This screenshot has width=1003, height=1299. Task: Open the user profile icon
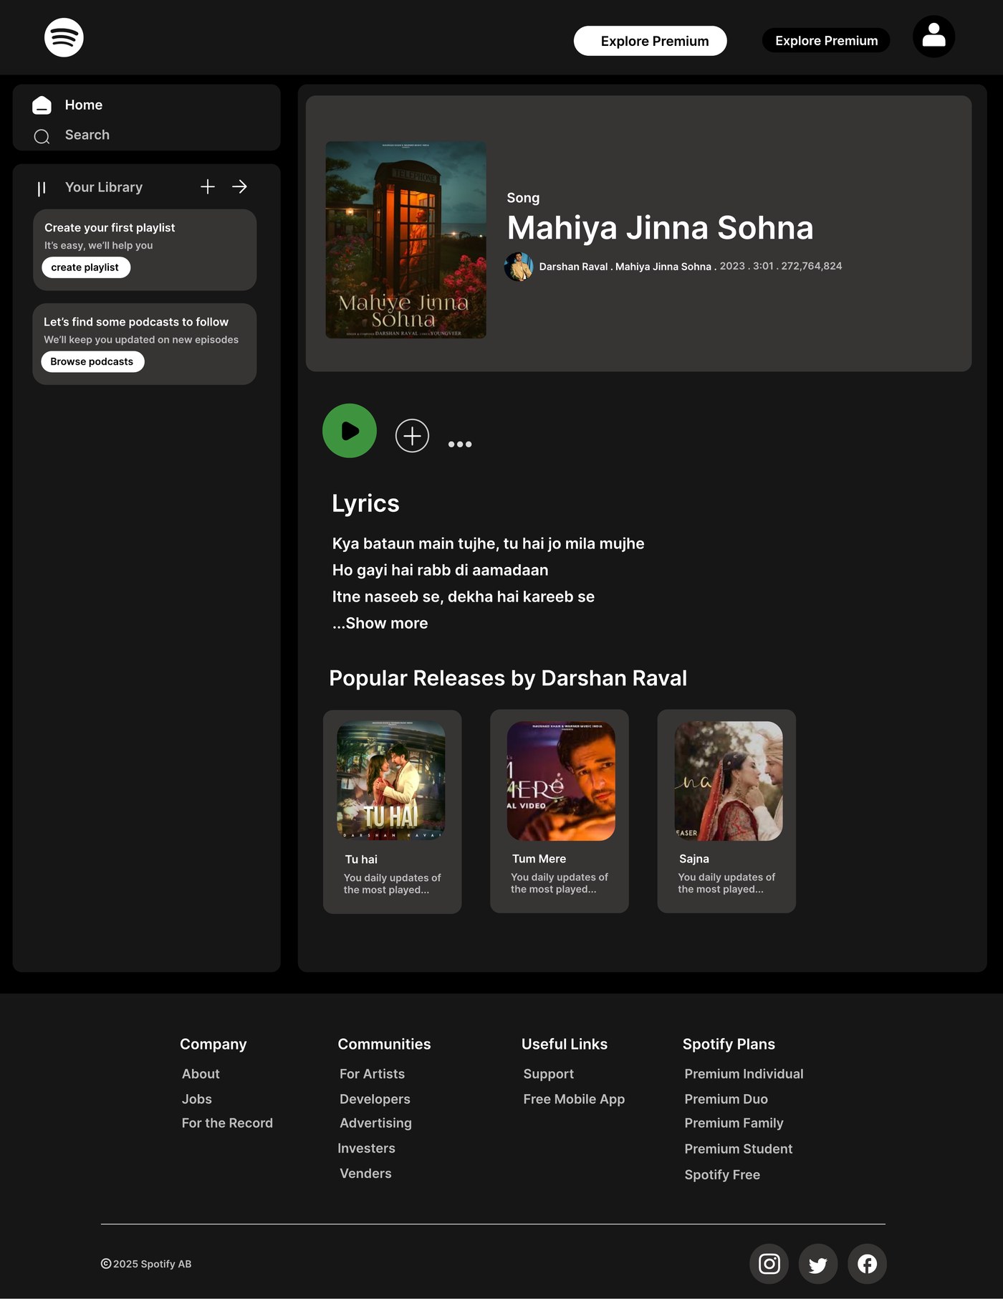coord(934,37)
